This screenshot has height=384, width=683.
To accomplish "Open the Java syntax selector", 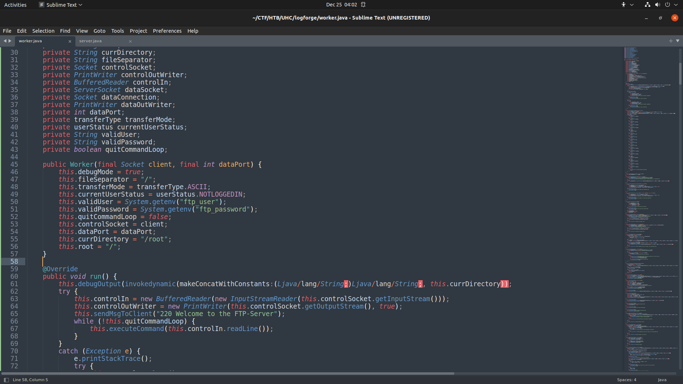I will pos(662,380).
